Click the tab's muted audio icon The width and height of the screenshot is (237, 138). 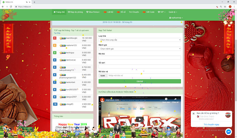tap(27, 2)
